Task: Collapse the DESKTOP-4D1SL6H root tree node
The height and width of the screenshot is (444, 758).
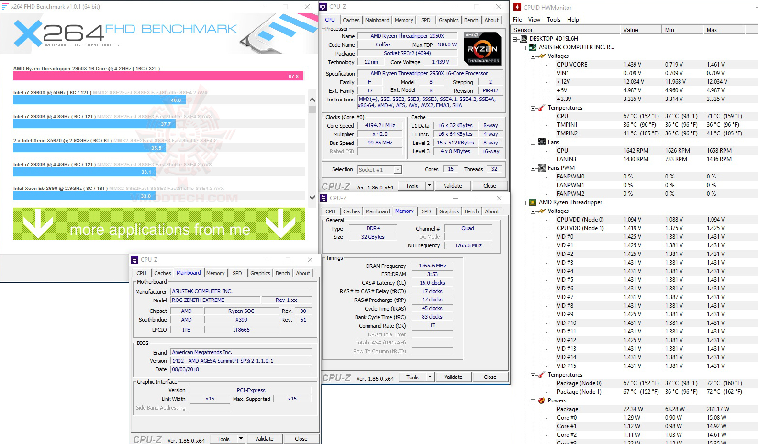Action: [515, 39]
